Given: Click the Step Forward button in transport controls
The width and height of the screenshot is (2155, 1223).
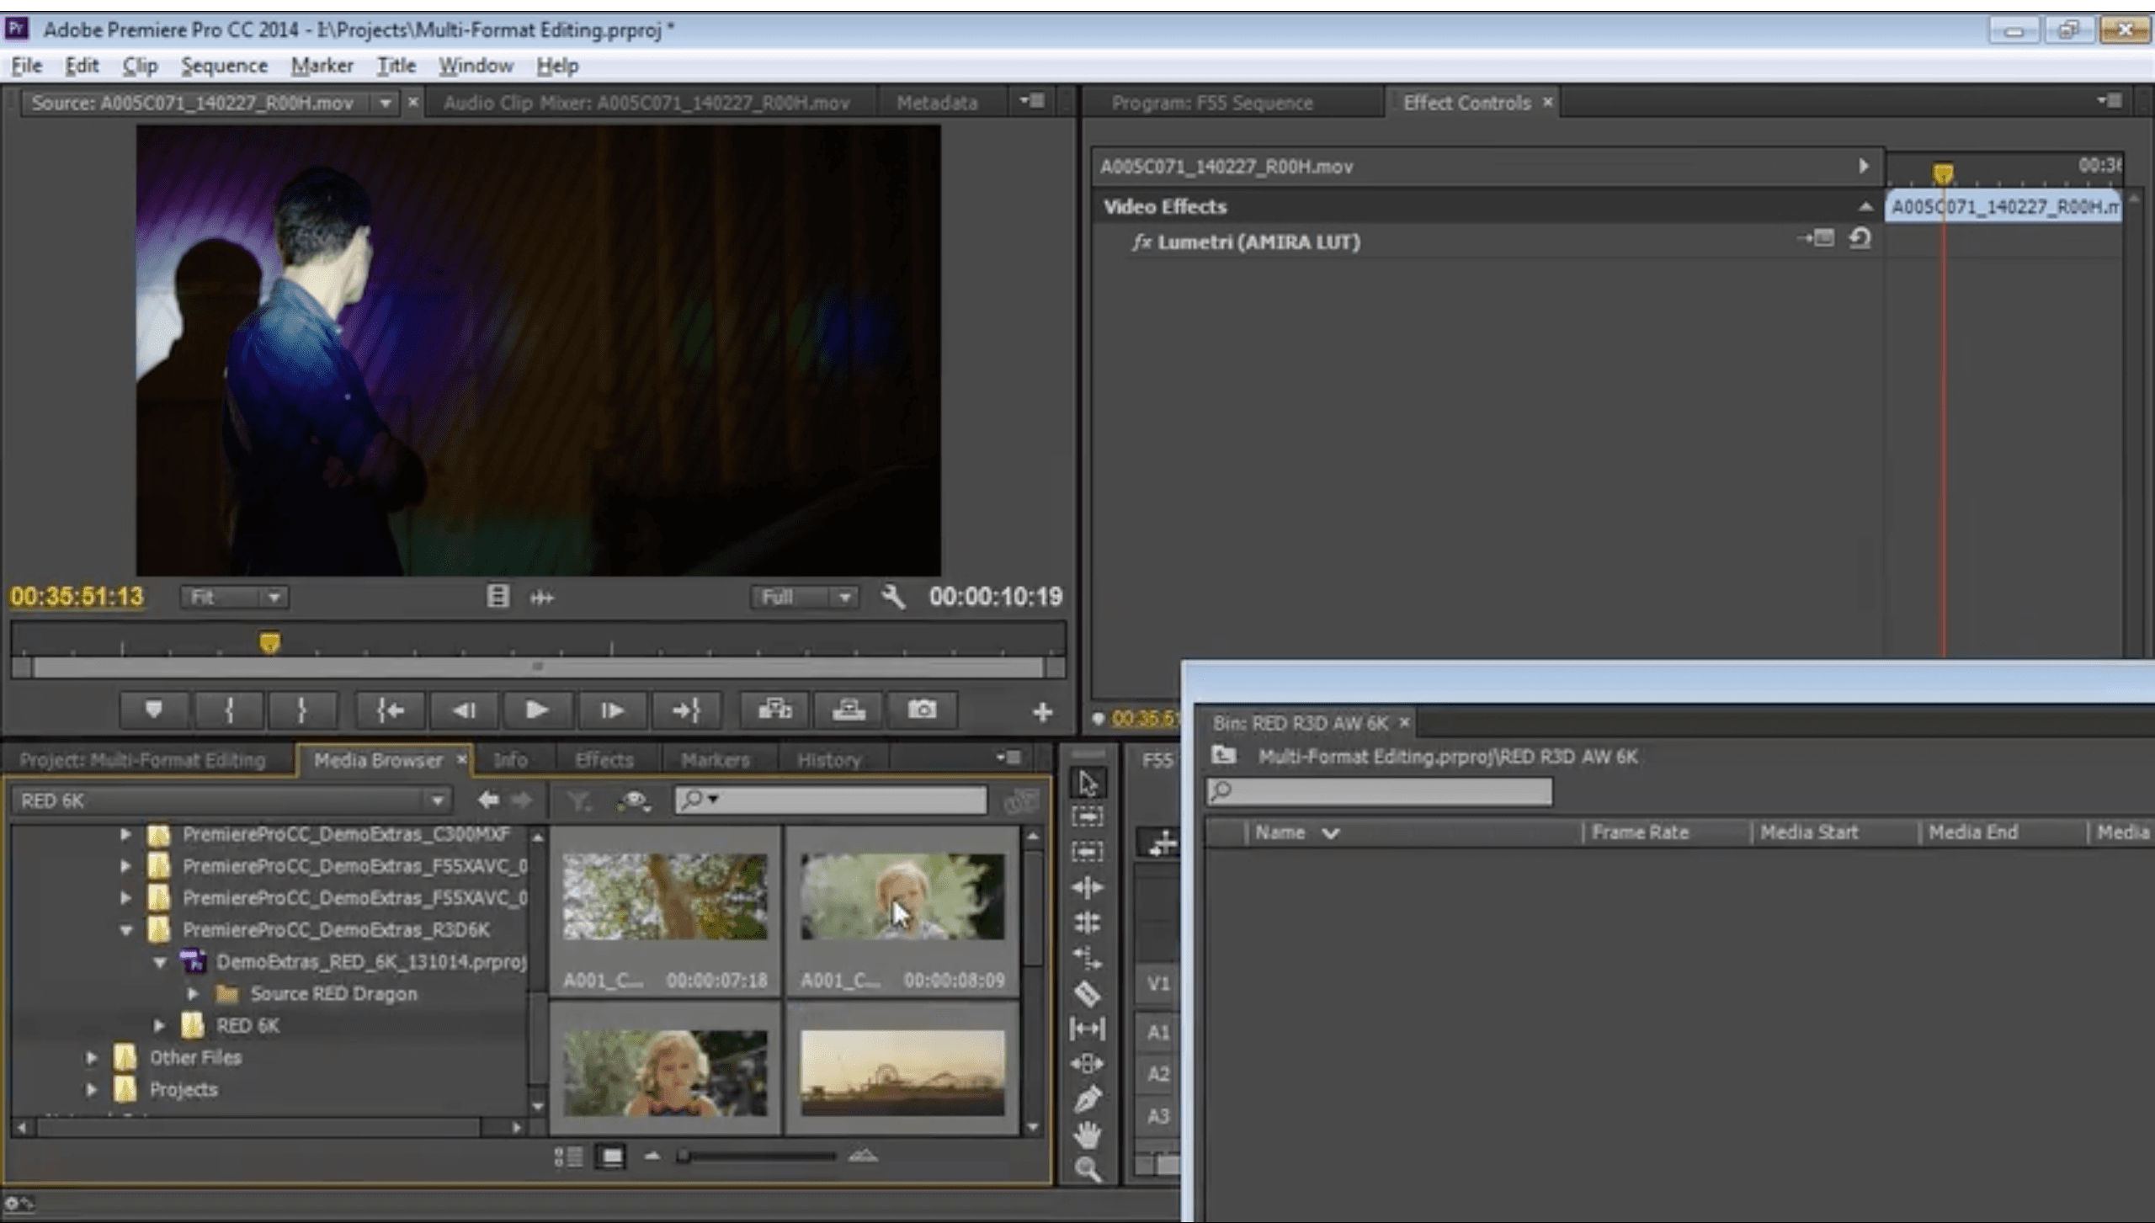Looking at the screenshot, I should (612, 710).
